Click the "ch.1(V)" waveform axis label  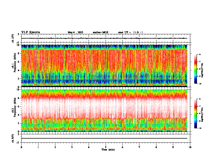(x=13, y=38)
